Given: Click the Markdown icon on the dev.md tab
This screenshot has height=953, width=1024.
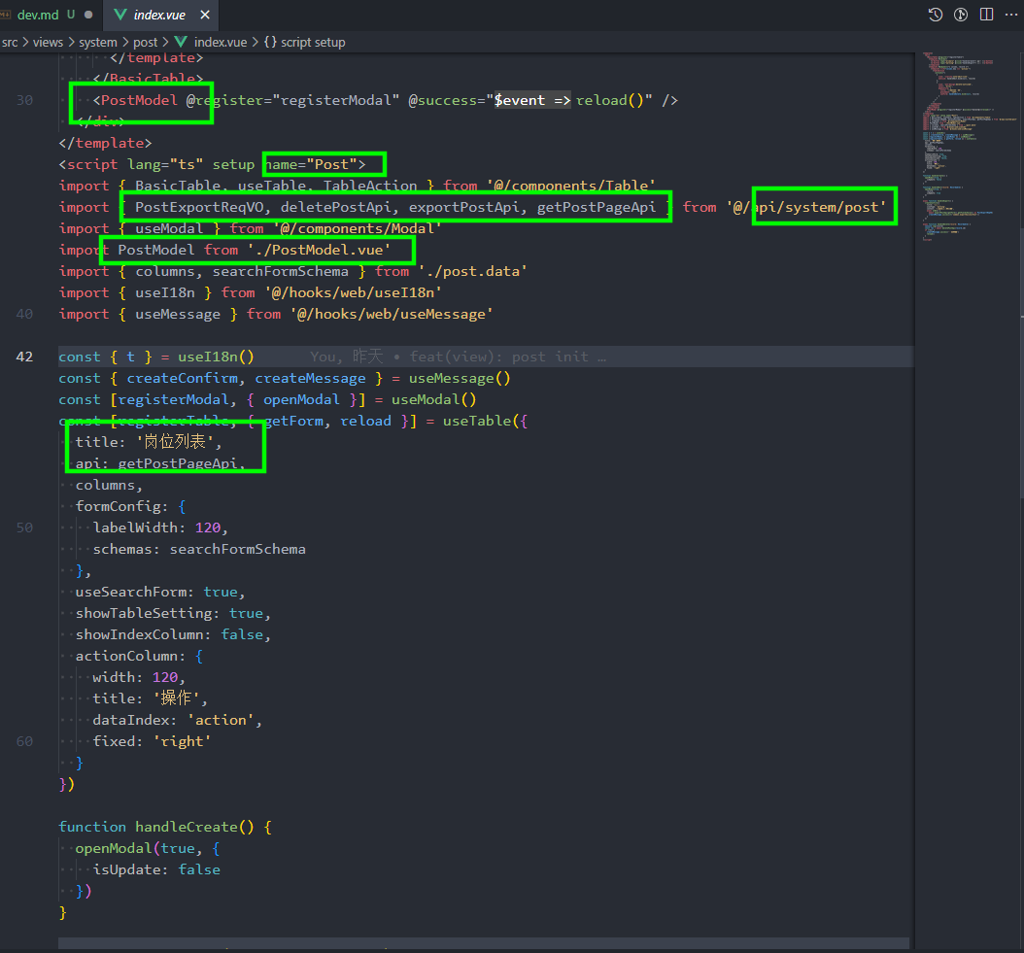Looking at the screenshot, I should [7, 15].
